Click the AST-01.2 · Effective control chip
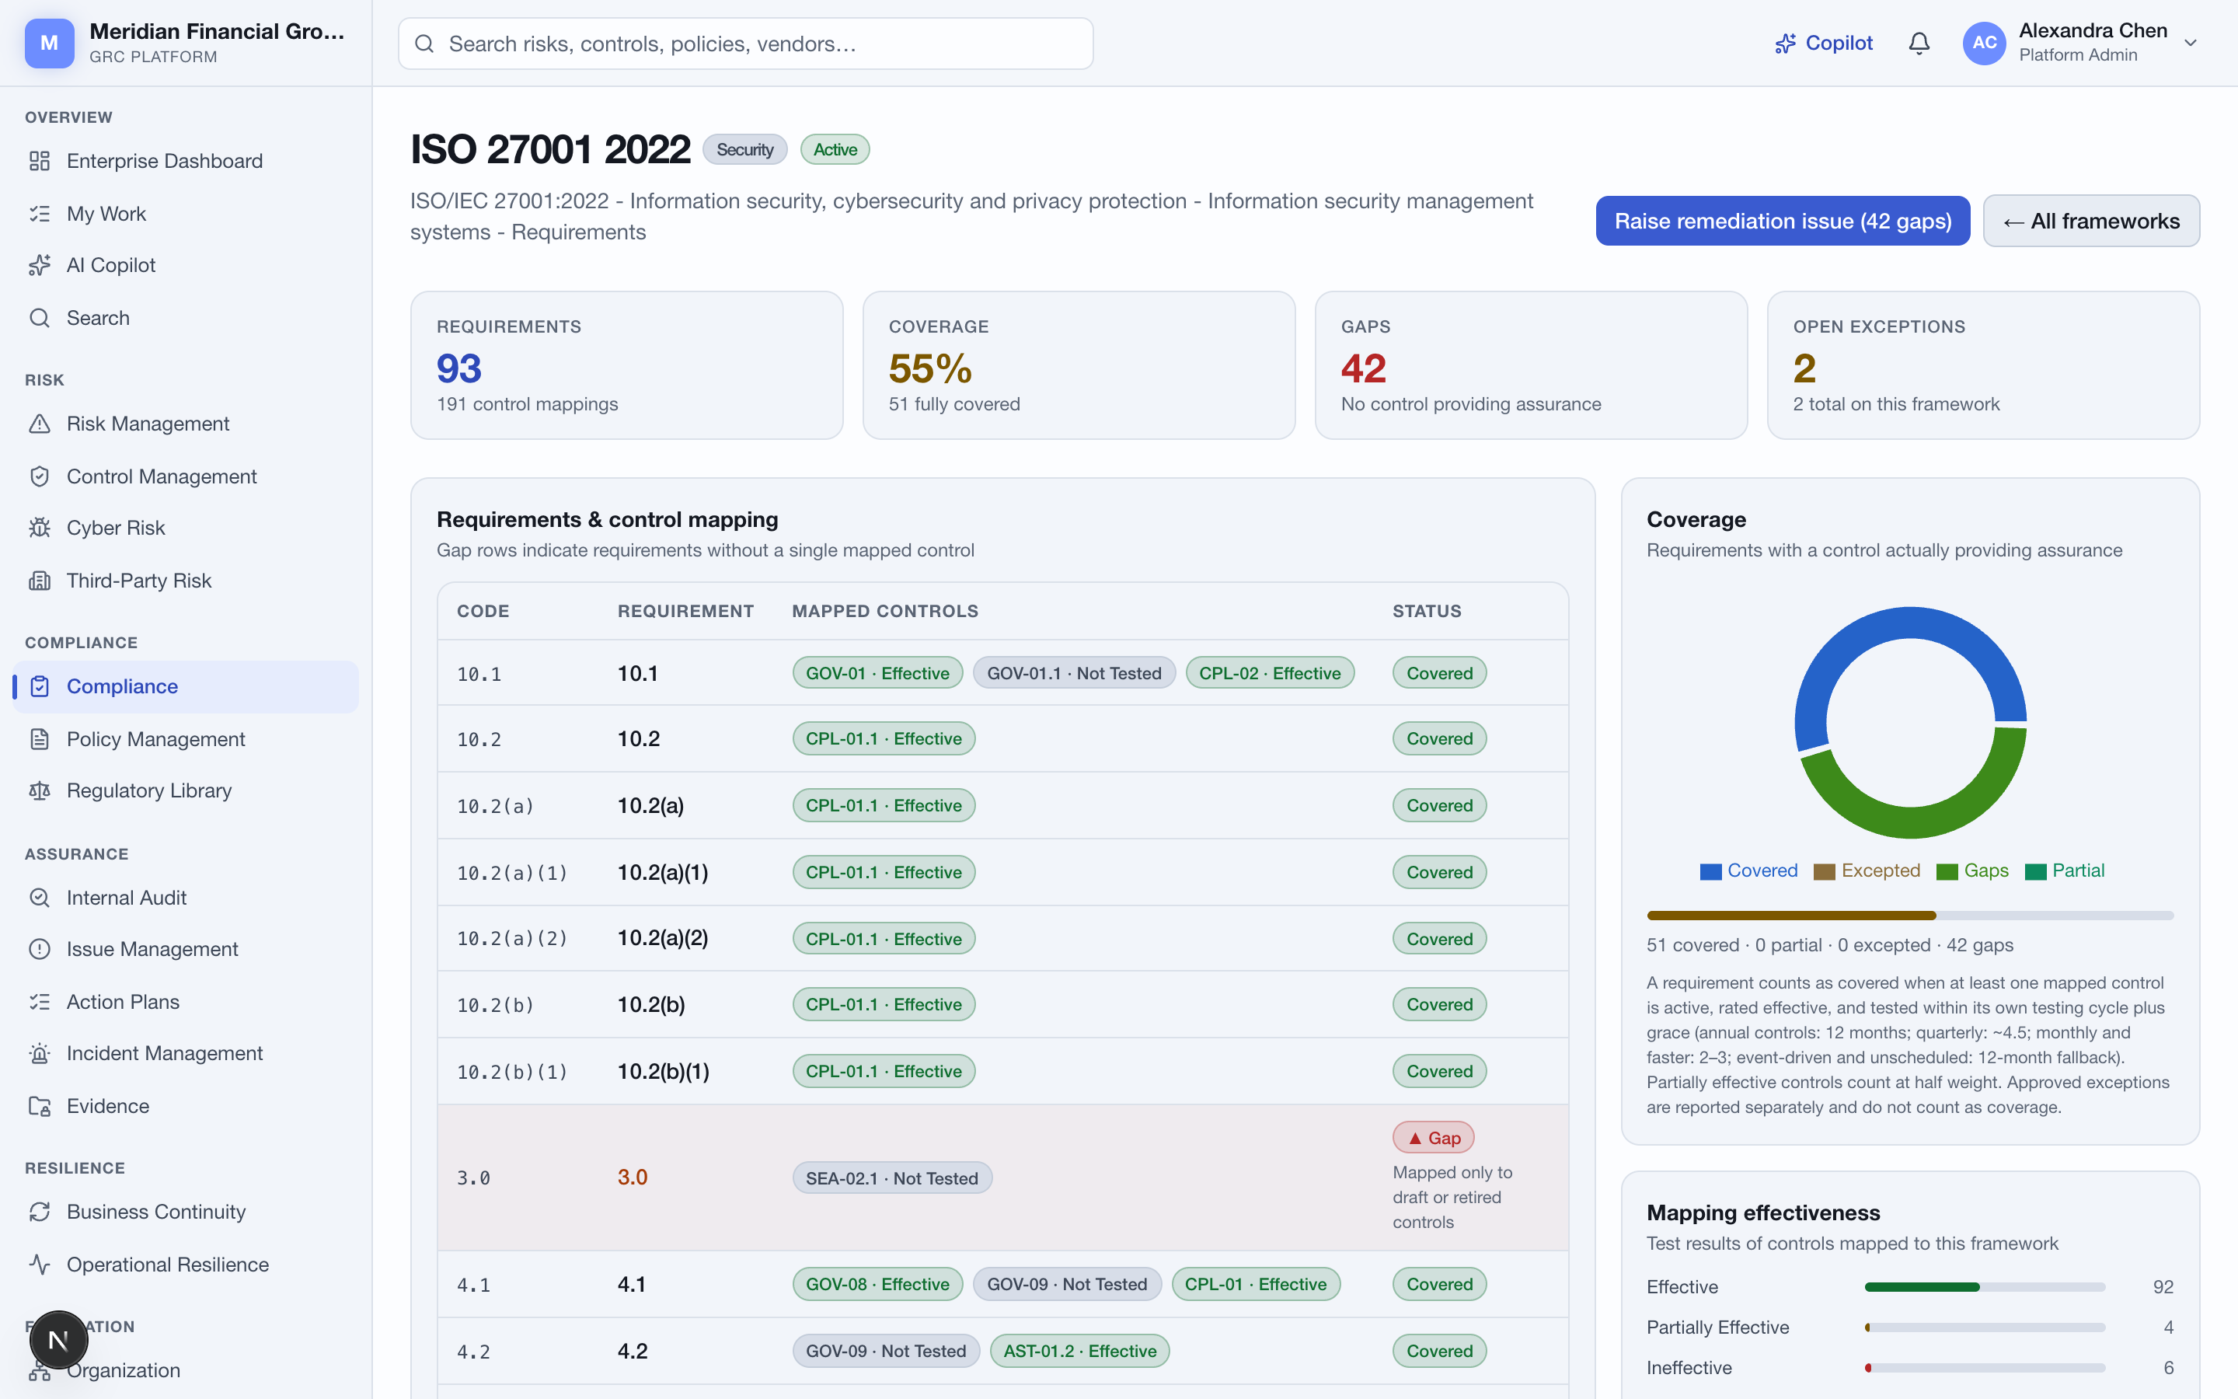The image size is (2238, 1399). point(1079,1351)
